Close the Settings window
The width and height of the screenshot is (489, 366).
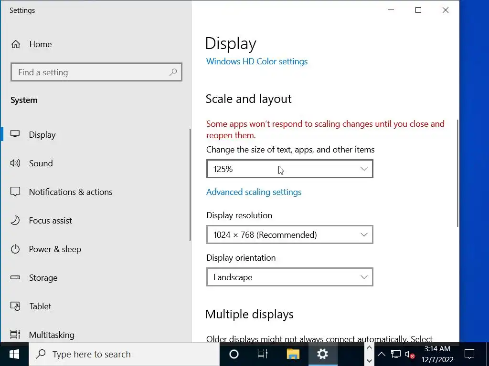click(x=446, y=10)
